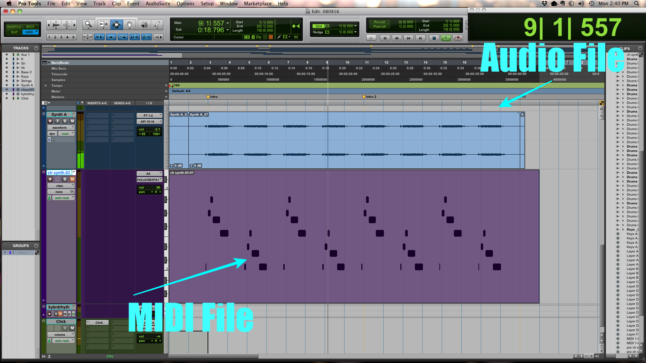Open the Marketplace menu
The height and width of the screenshot is (363, 646).
[x=258, y=3]
